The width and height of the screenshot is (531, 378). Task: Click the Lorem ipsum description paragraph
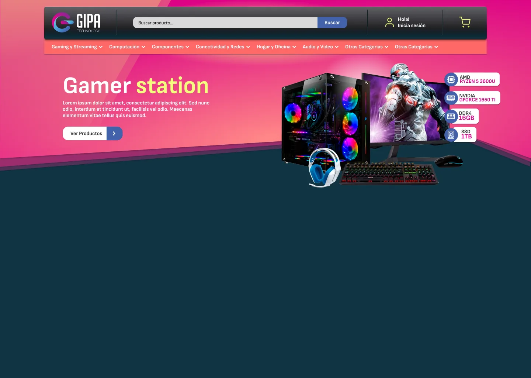pyautogui.click(x=136, y=109)
